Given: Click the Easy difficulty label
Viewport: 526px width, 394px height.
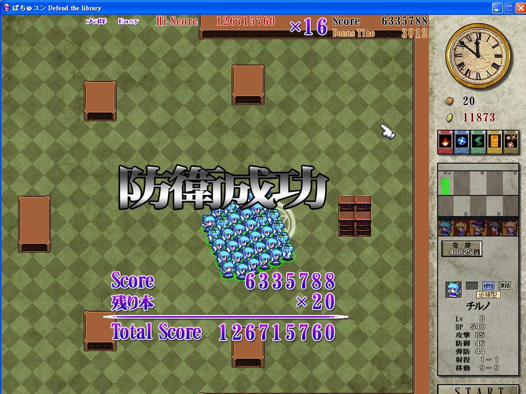Looking at the screenshot, I should tap(128, 21).
